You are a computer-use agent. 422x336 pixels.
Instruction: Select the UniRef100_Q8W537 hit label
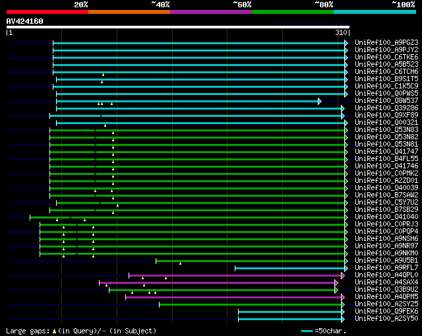point(386,101)
